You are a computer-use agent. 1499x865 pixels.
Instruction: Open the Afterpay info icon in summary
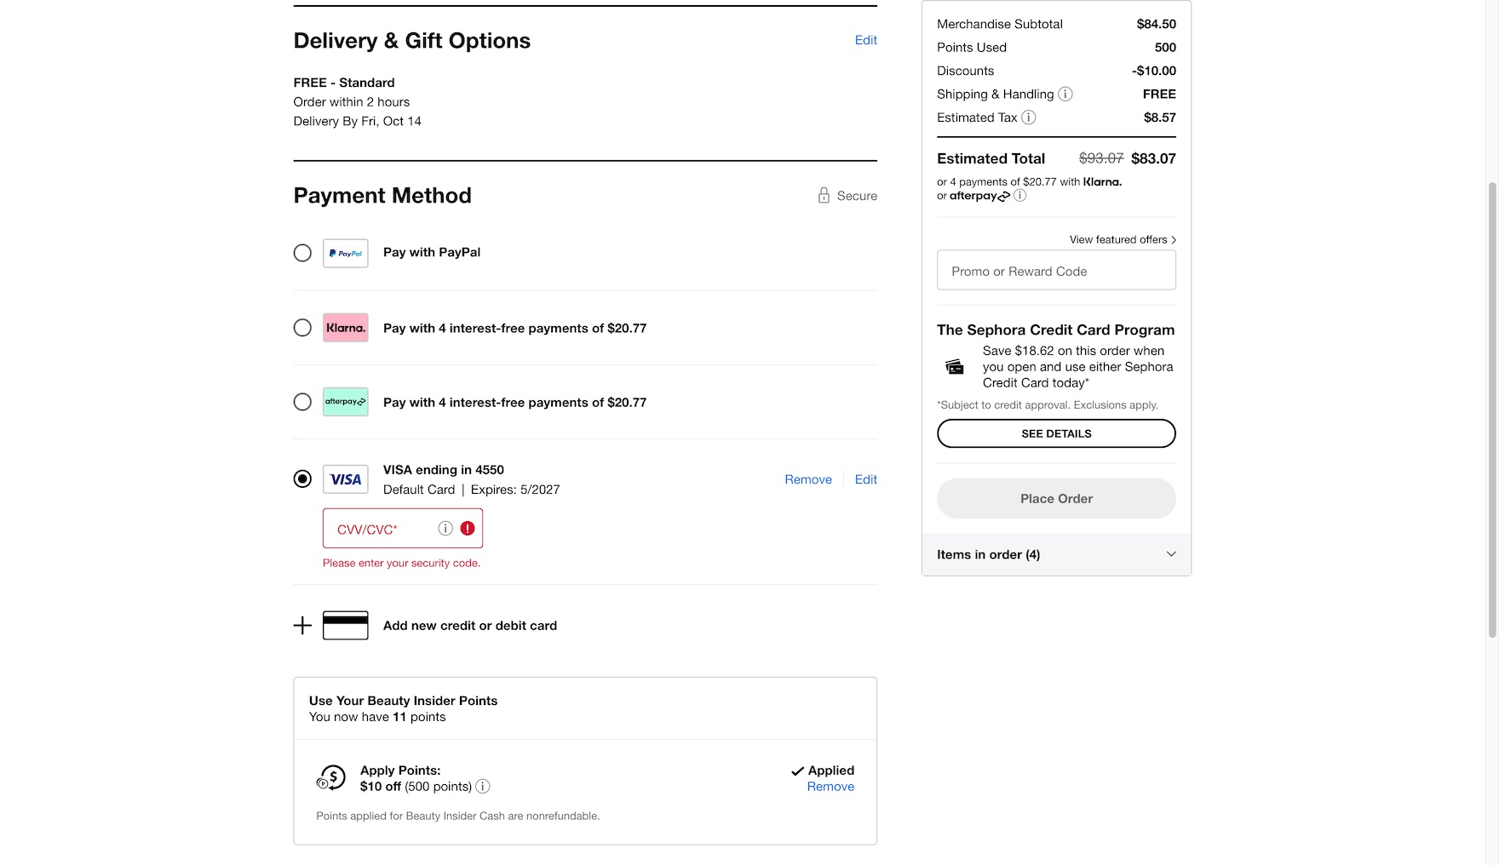point(1019,196)
